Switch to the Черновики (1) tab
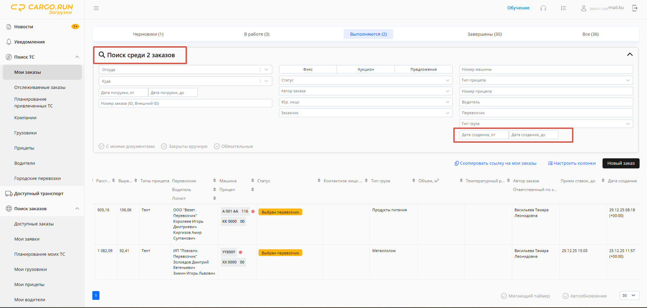This screenshot has height=308, width=647. [x=148, y=34]
